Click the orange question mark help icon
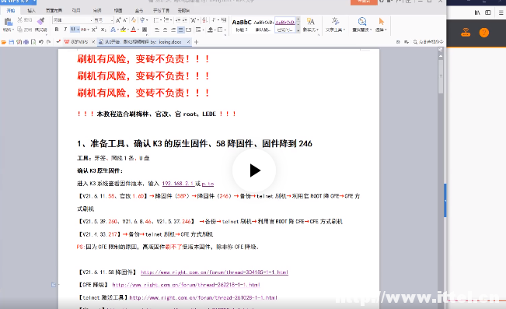Screen dimensions: 506x309 point(484,33)
